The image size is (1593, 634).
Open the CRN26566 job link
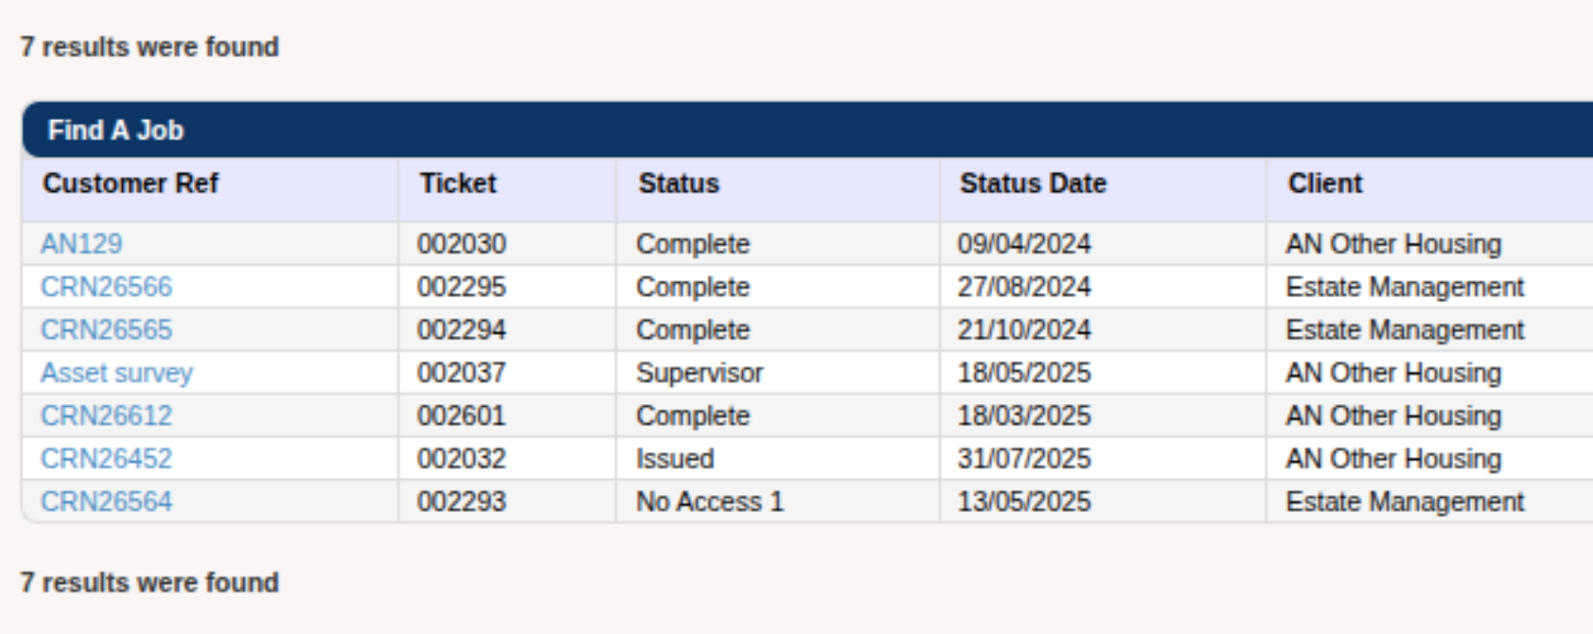(x=106, y=286)
